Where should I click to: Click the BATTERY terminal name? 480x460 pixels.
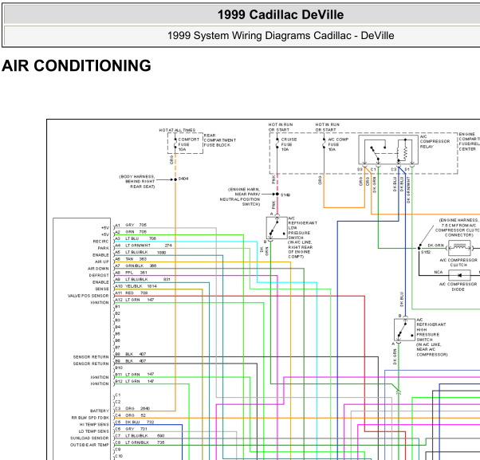click(100, 411)
